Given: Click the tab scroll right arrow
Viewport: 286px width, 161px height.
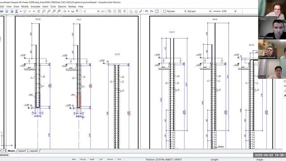Looking at the screenshot, I should pos(4,151).
